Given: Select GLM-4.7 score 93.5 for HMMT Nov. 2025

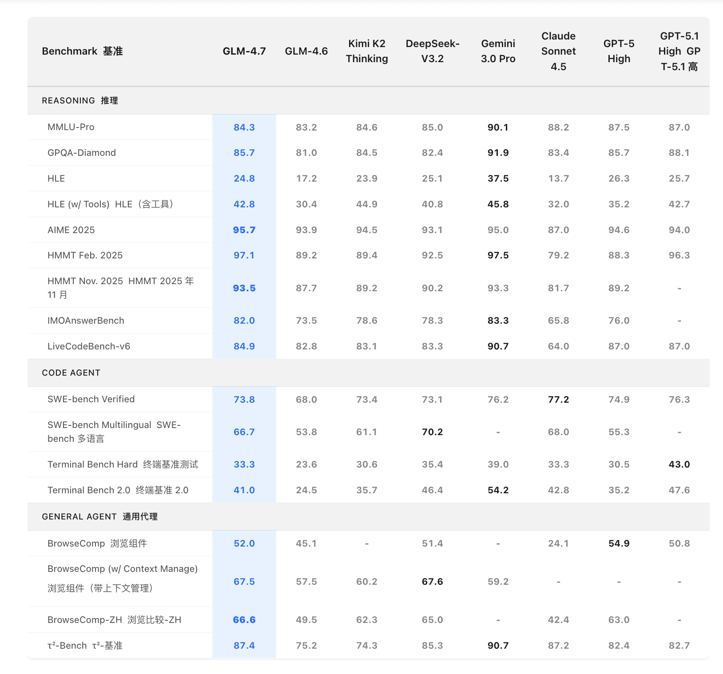Looking at the screenshot, I should coord(244,288).
